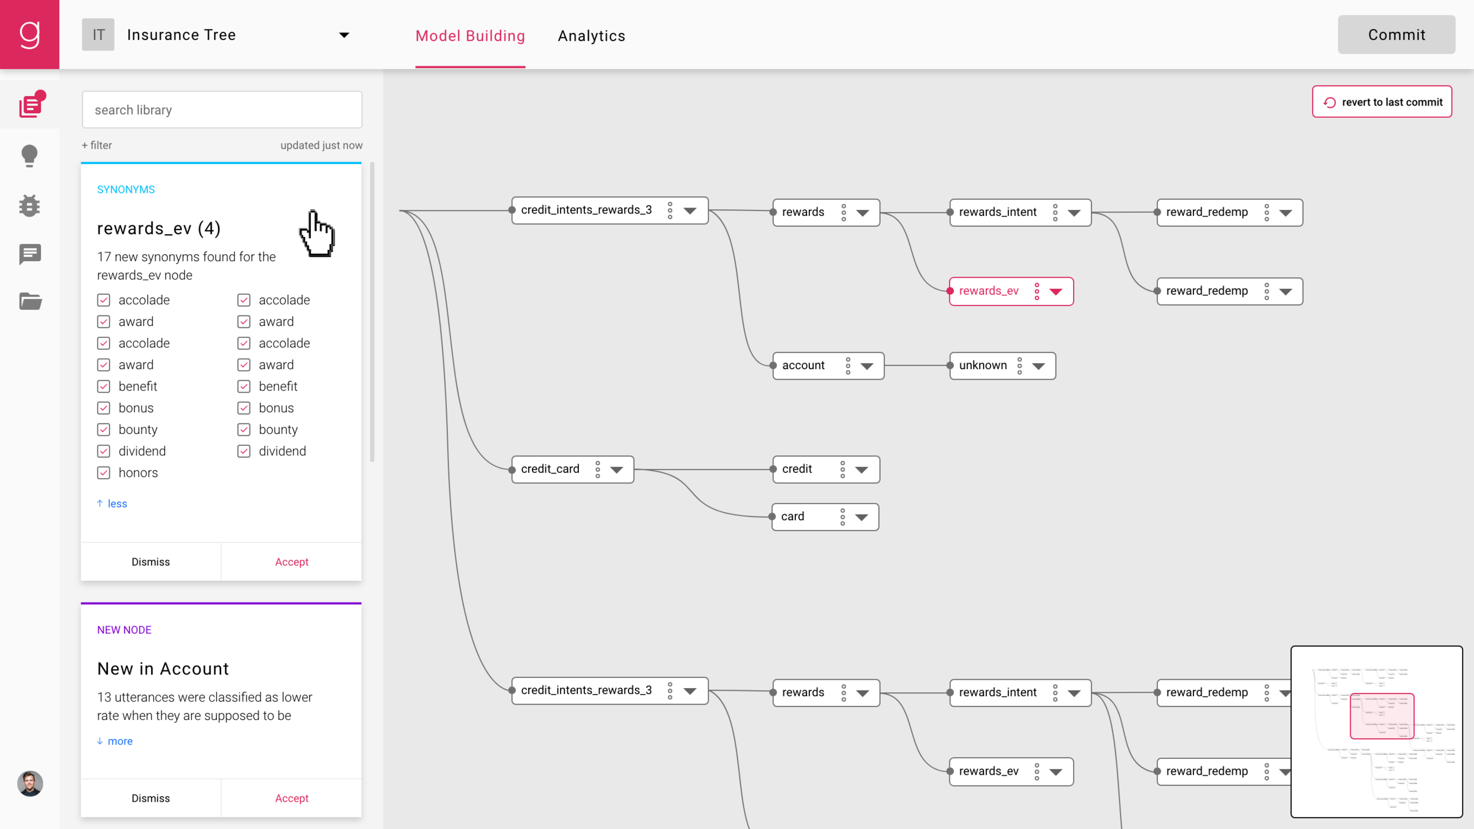Expand the account node dropdown arrow
Viewport: 1474px width, 829px height.
(x=867, y=366)
